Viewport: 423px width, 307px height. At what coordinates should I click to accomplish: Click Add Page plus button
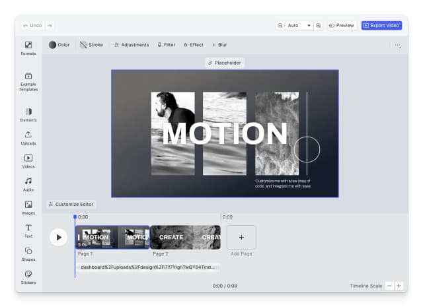241,237
